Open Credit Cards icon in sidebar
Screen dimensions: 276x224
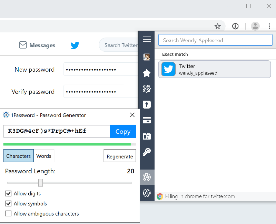[x=147, y=120]
